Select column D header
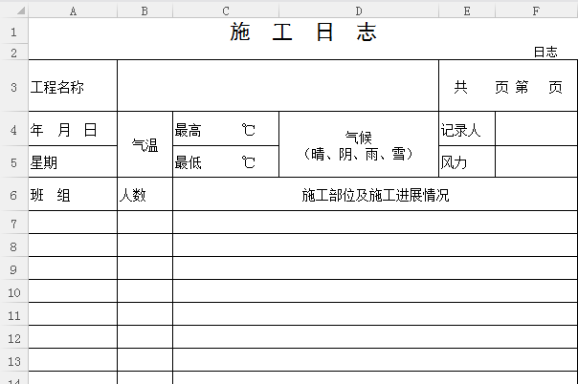Screen dimensions: 578x384 (358, 10)
